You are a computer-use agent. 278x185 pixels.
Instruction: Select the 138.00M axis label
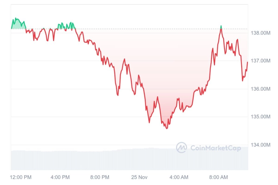click(260, 33)
